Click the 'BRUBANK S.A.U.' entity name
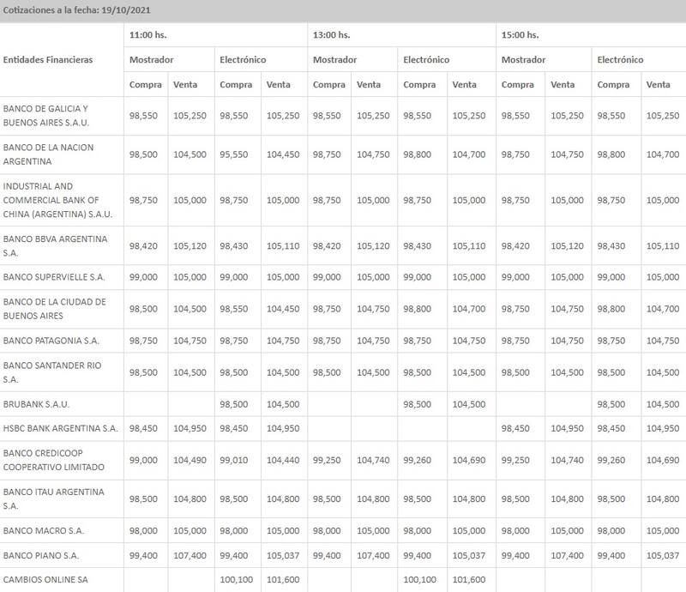Screen dimensions: 686x592 point(37,404)
